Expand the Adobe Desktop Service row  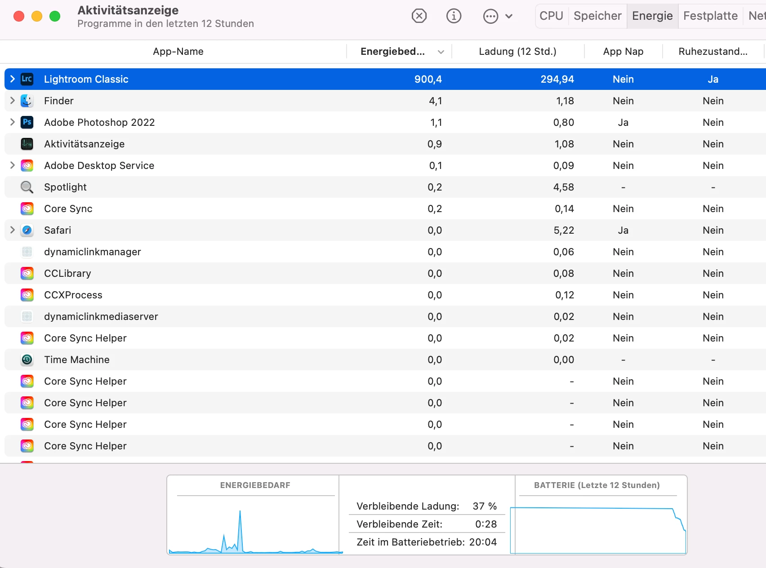[x=13, y=165]
